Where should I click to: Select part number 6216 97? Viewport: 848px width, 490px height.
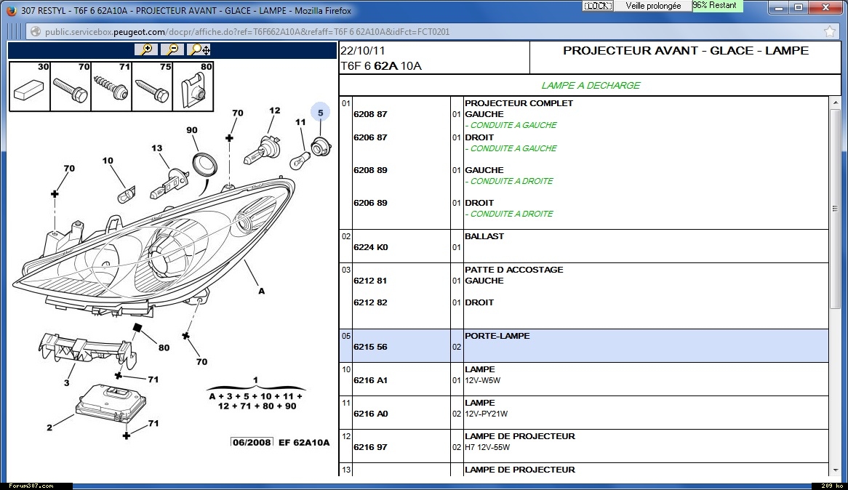pyautogui.click(x=370, y=447)
